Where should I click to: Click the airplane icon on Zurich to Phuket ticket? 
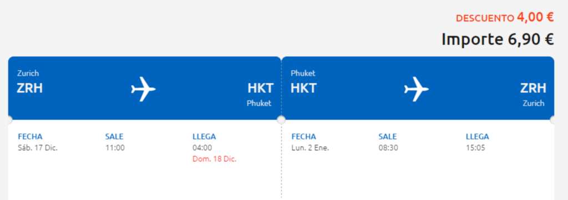click(x=144, y=89)
